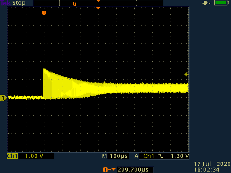The width and height of the screenshot is (231, 173).
Task: Click the Stop acquisition status text
Action: pyautogui.click(x=19, y=3)
